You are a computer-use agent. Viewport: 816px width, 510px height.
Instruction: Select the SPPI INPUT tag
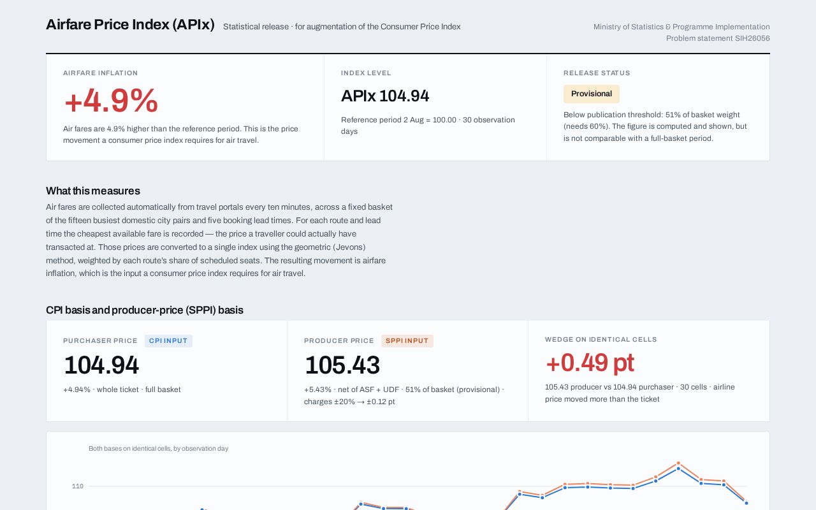407,341
